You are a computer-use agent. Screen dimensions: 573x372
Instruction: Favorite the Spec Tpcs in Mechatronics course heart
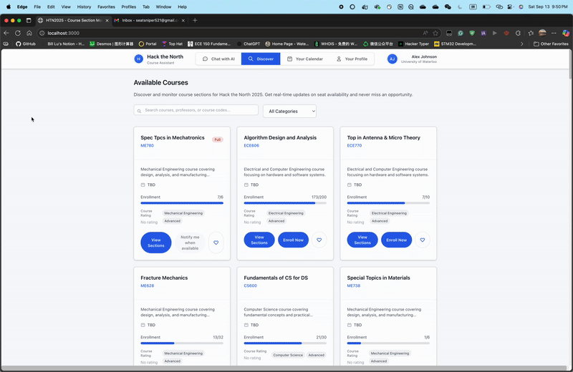(216, 243)
